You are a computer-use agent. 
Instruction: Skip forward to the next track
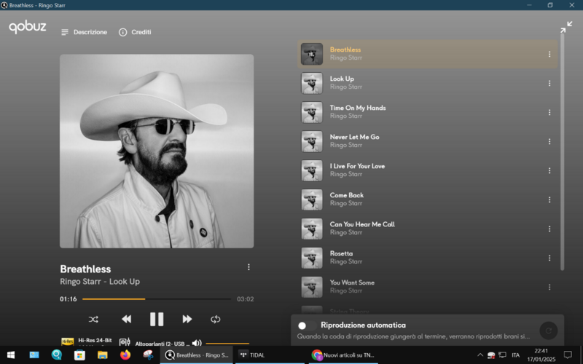click(x=187, y=319)
